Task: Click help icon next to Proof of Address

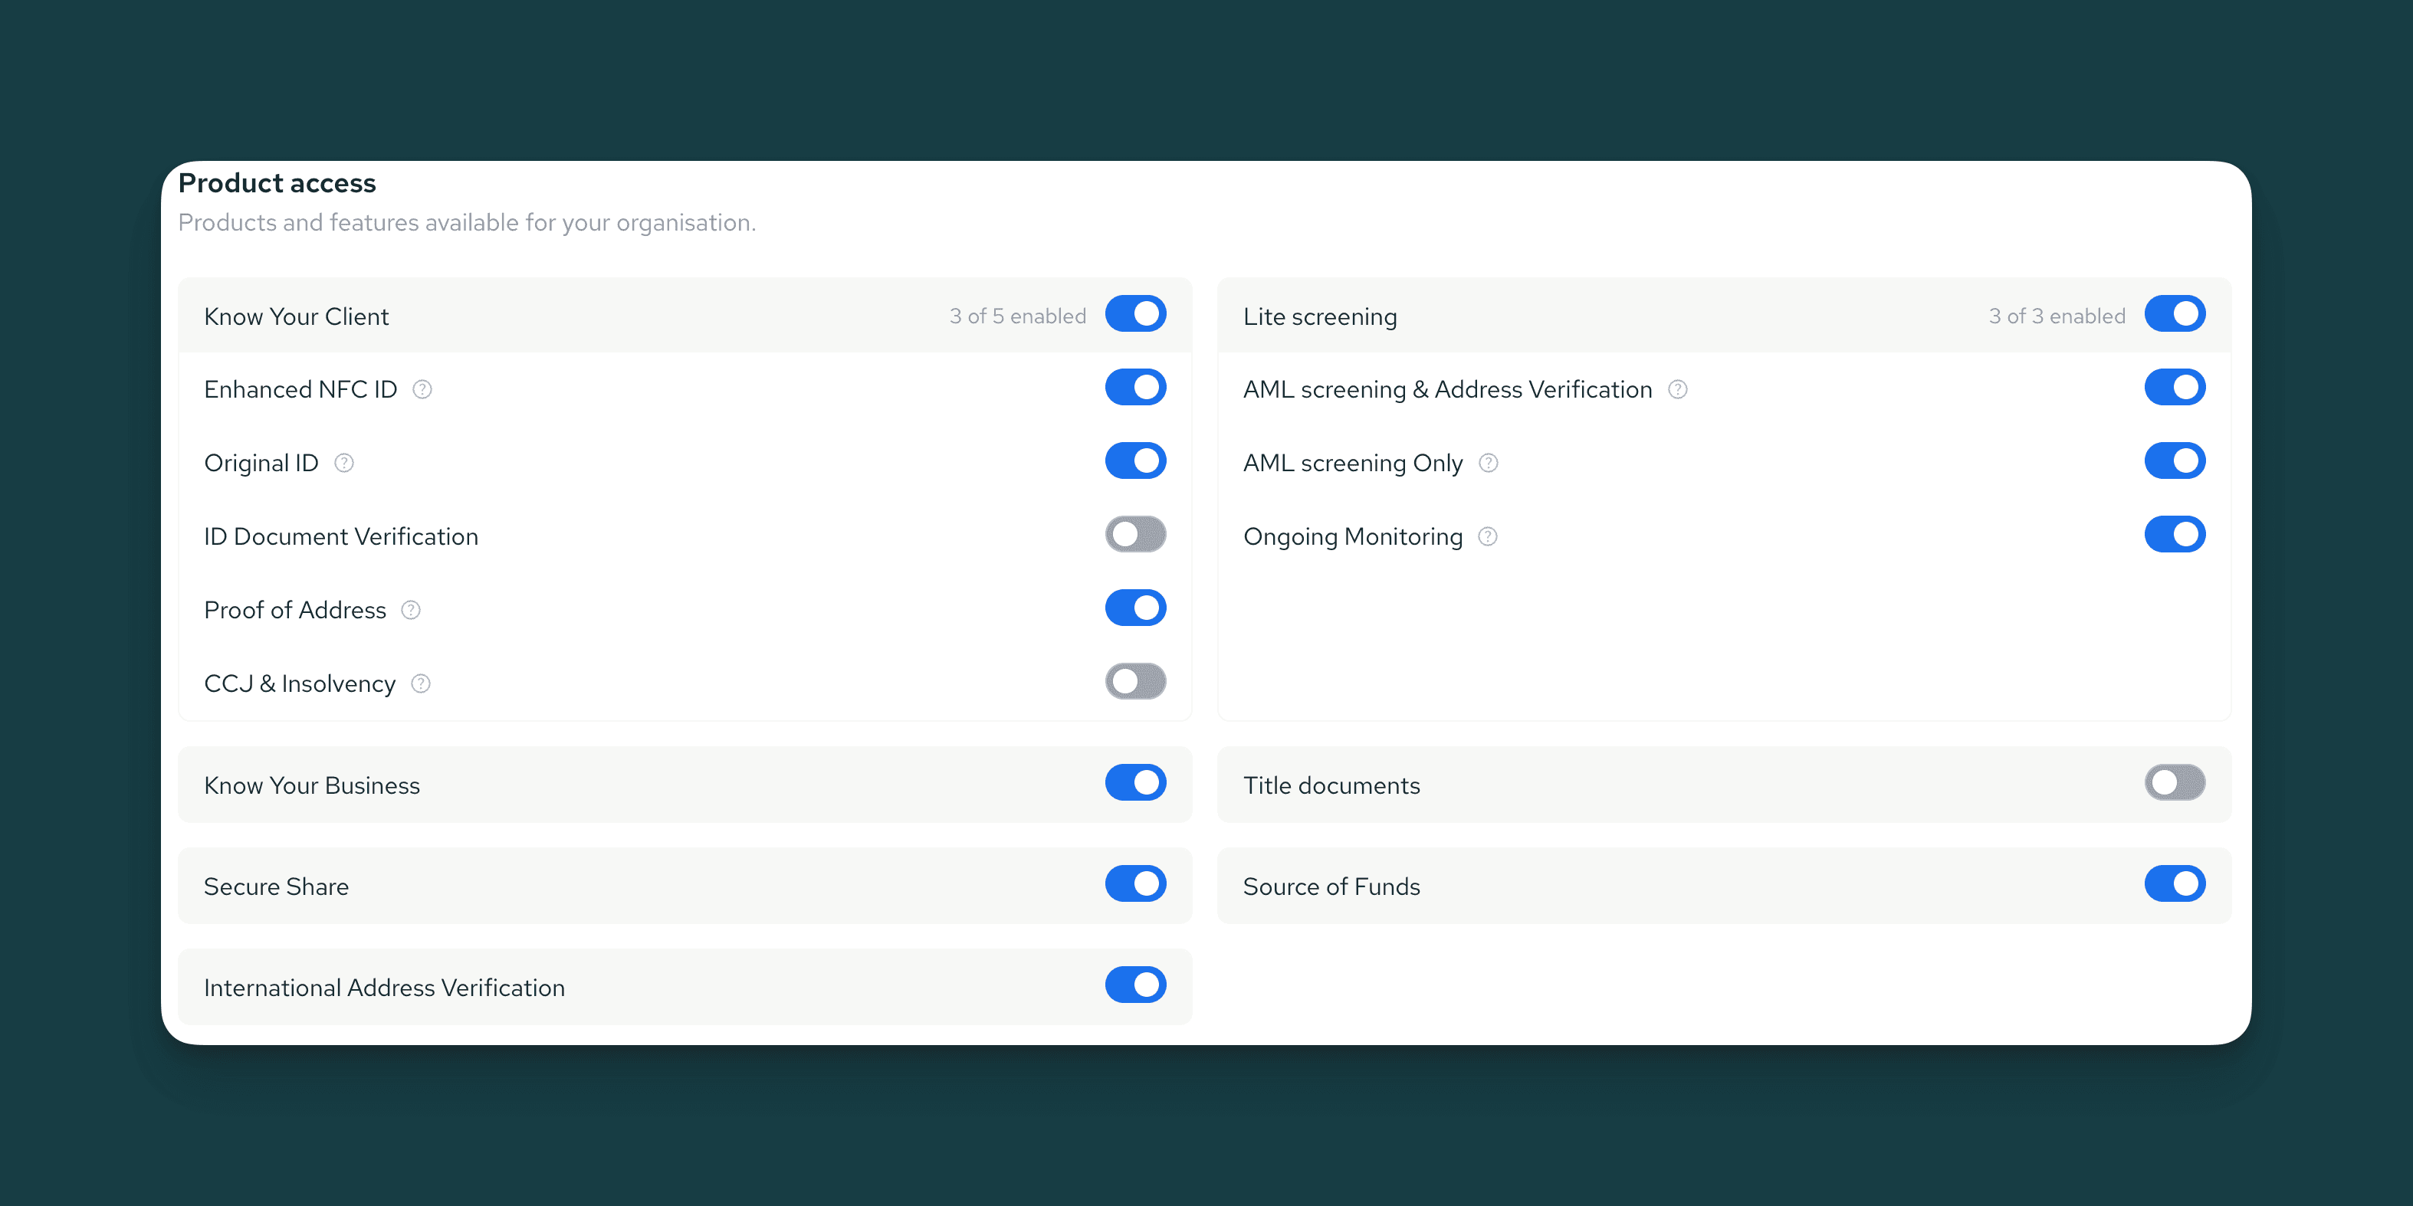Action: coord(410,611)
